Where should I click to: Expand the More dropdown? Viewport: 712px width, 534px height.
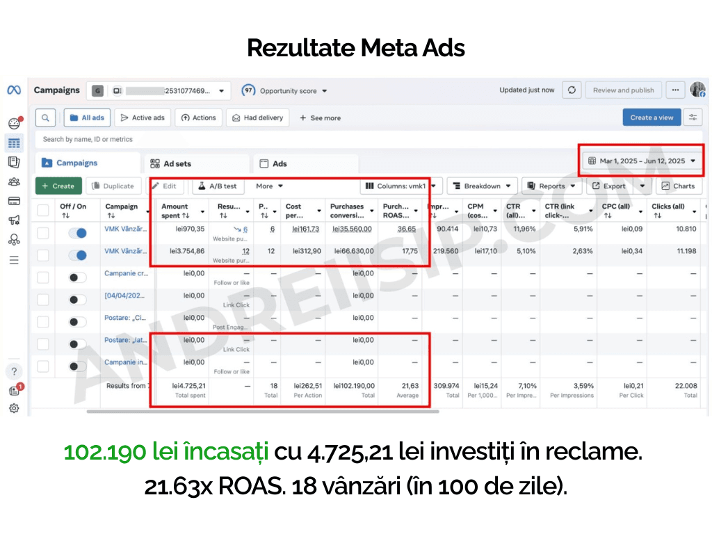pyautogui.click(x=269, y=186)
